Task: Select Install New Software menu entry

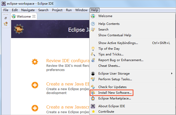Action: click(x=115, y=92)
